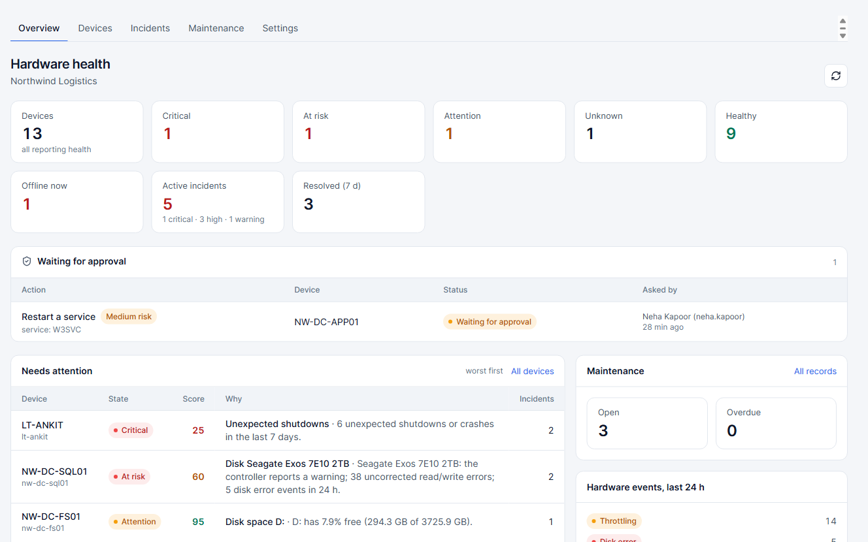Image resolution: width=868 pixels, height=542 pixels.
Task: Select the Critical count card
Action: point(218,132)
